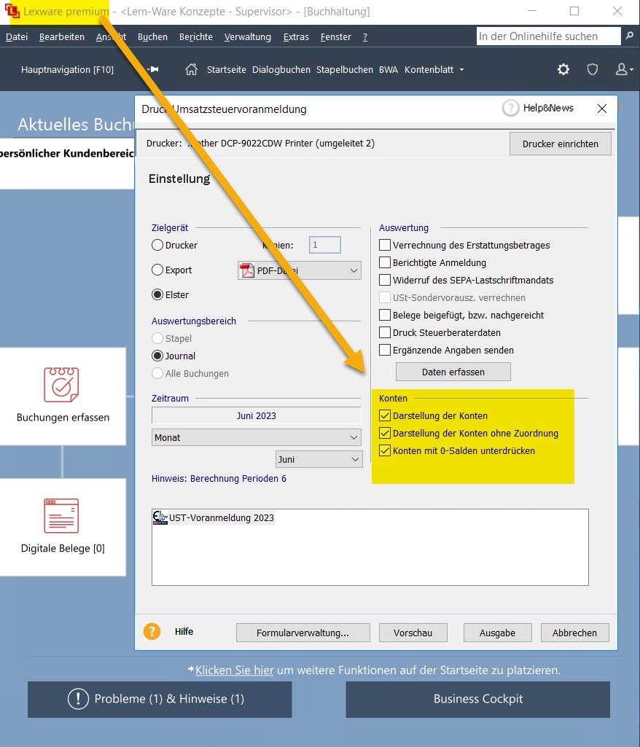The width and height of the screenshot is (640, 747).
Task: Click the online help search magnifier
Action: click(x=630, y=36)
